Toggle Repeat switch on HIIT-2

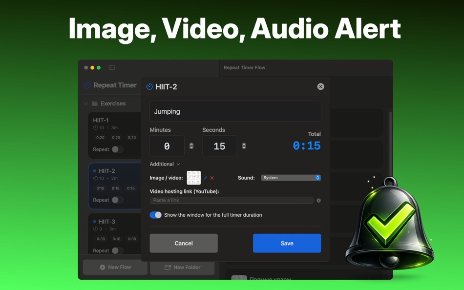pos(118,200)
